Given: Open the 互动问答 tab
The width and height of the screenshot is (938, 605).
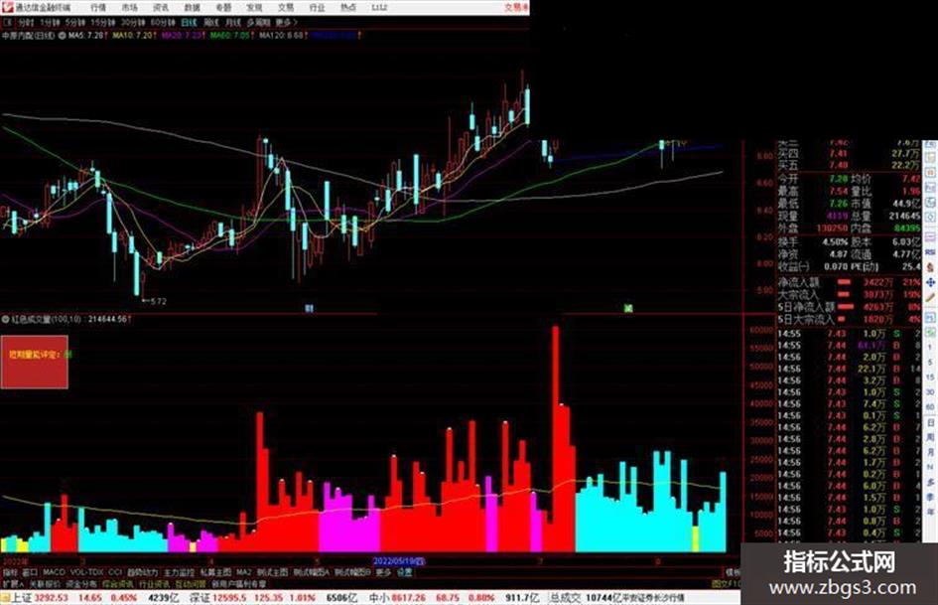Looking at the screenshot, I should (191, 584).
